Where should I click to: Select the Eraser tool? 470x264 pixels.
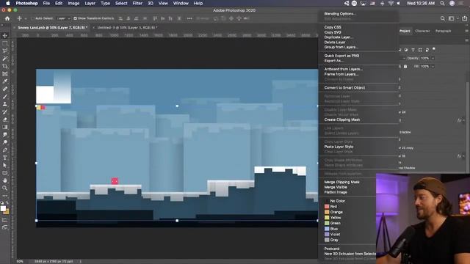point(5,120)
